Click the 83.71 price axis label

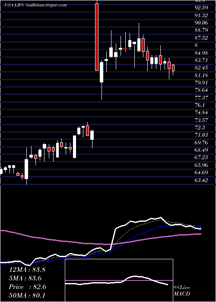pyautogui.click(x=202, y=60)
